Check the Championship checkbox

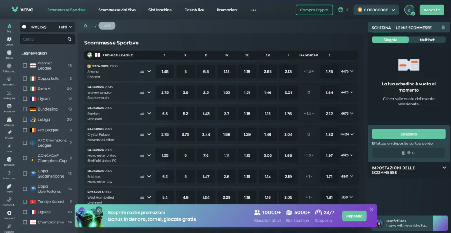(25, 222)
